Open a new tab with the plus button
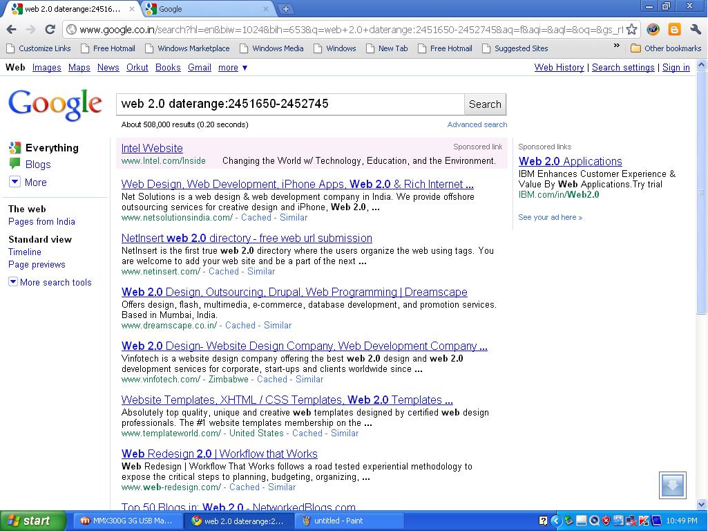 click(x=286, y=8)
